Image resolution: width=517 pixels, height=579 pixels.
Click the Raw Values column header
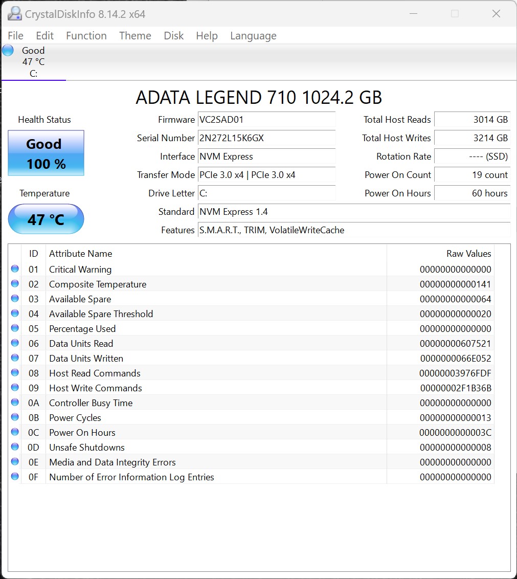[441, 254]
